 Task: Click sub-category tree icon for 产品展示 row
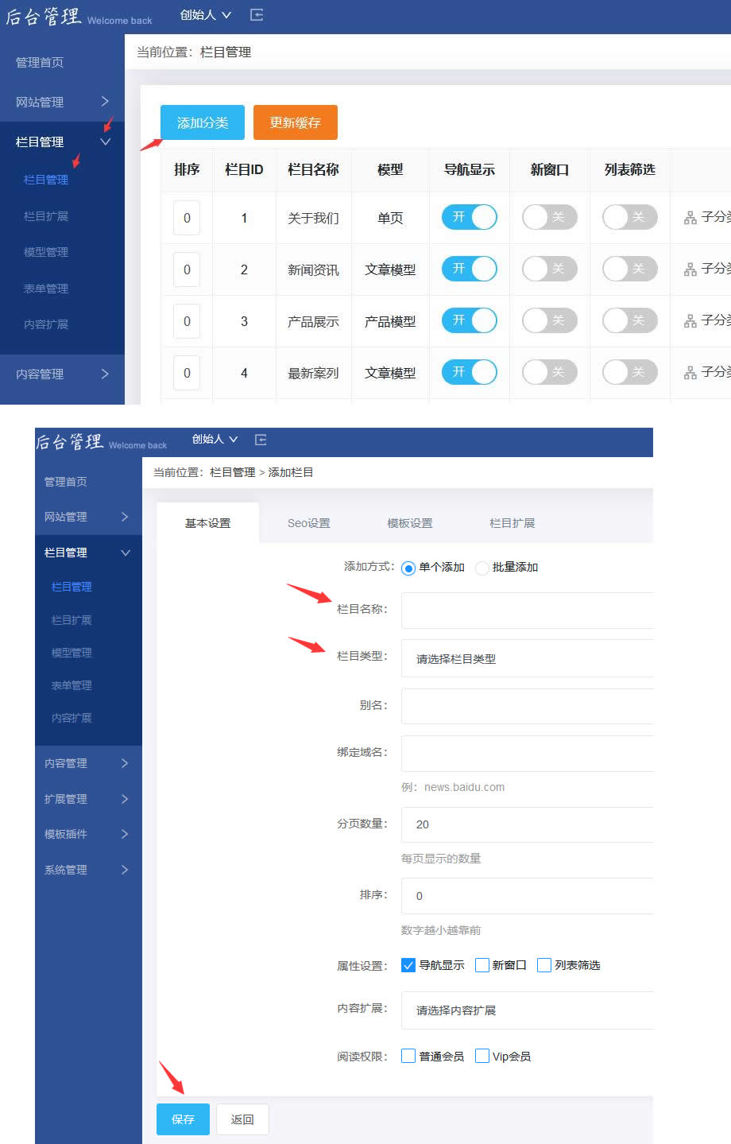[690, 321]
